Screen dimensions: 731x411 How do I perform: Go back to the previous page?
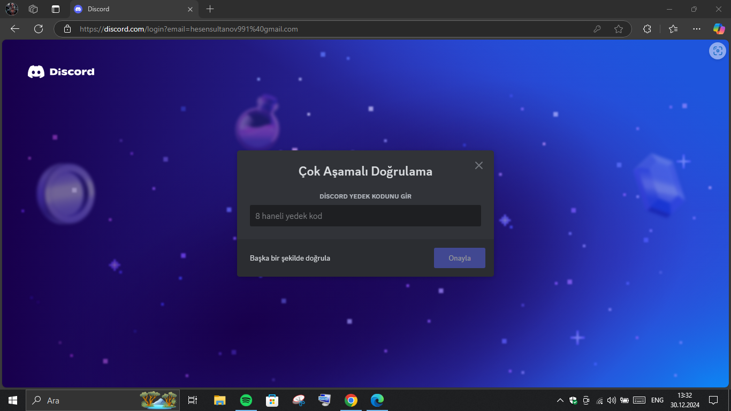pyautogui.click(x=15, y=29)
